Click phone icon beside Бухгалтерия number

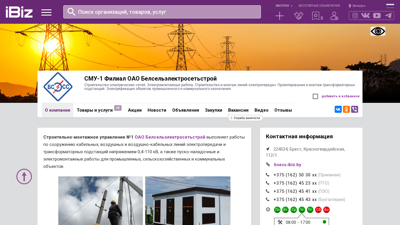(x=268, y=200)
